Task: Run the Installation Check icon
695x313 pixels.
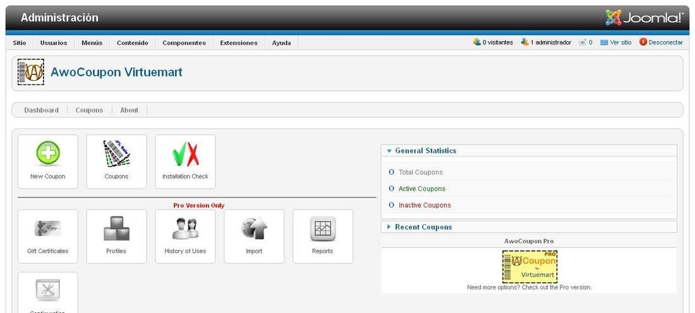Action: click(185, 154)
